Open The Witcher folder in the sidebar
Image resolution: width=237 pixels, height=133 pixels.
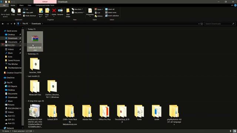pyautogui.click(x=13, y=64)
